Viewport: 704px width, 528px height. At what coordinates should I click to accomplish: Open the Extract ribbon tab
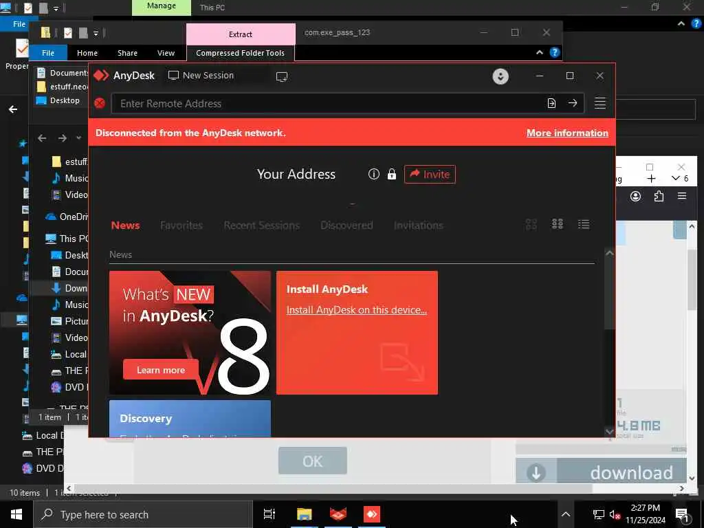[241, 34]
